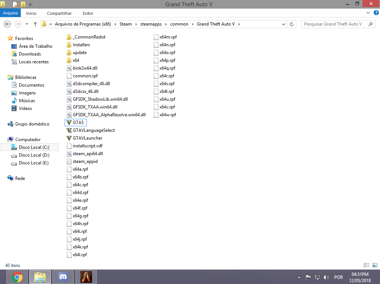Select the common.rpf file name

[x=85, y=76]
